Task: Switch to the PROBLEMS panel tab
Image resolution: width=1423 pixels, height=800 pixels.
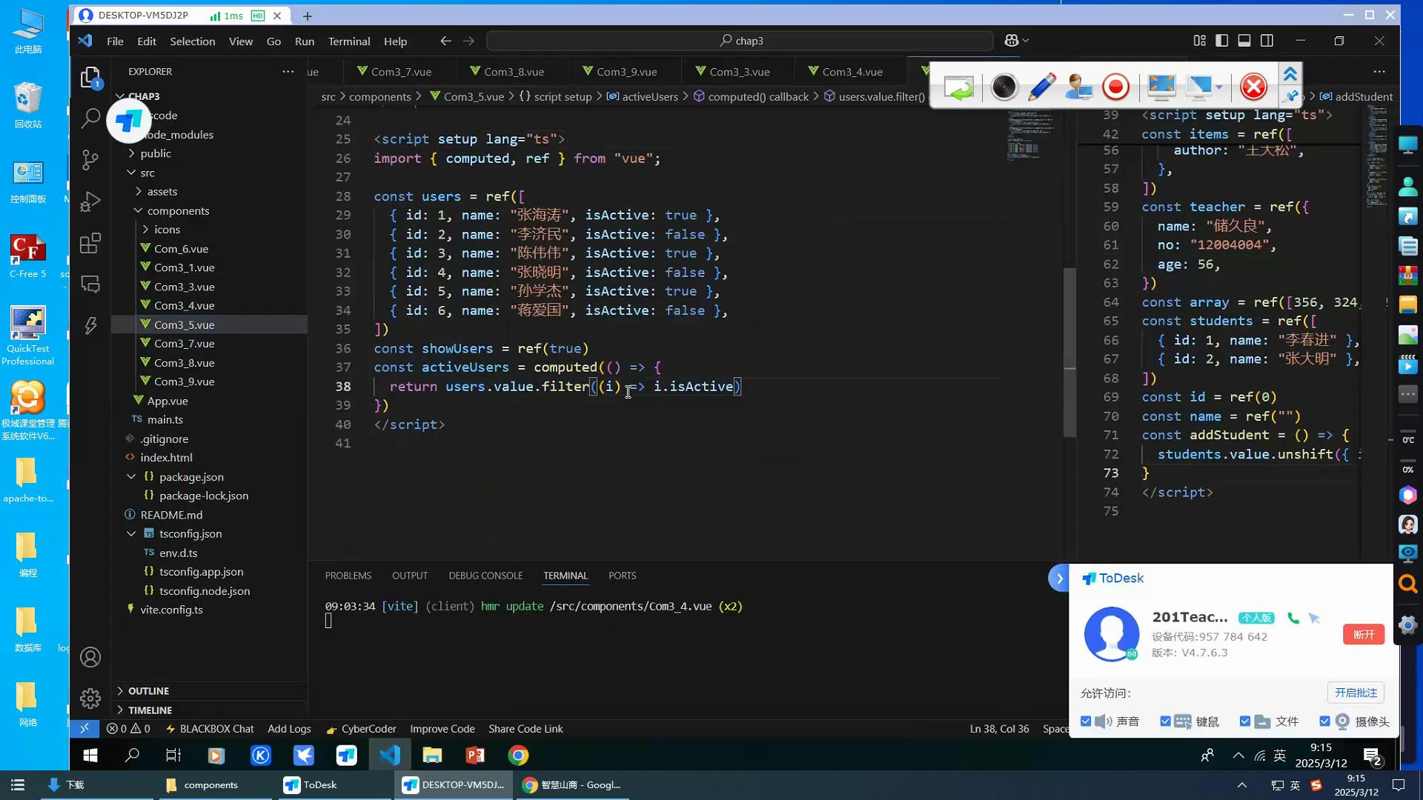Action: (348, 576)
